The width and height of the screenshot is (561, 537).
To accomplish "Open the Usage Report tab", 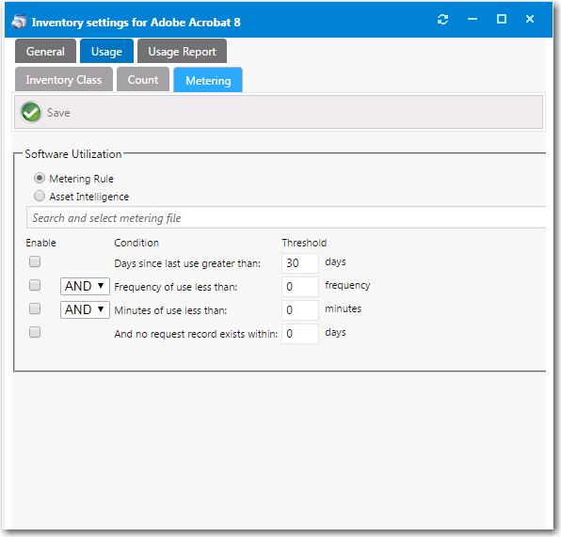I will point(182,51).
